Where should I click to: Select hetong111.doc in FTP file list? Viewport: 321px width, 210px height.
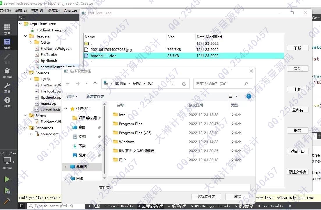pyautogui.click(x=184, y=56)
